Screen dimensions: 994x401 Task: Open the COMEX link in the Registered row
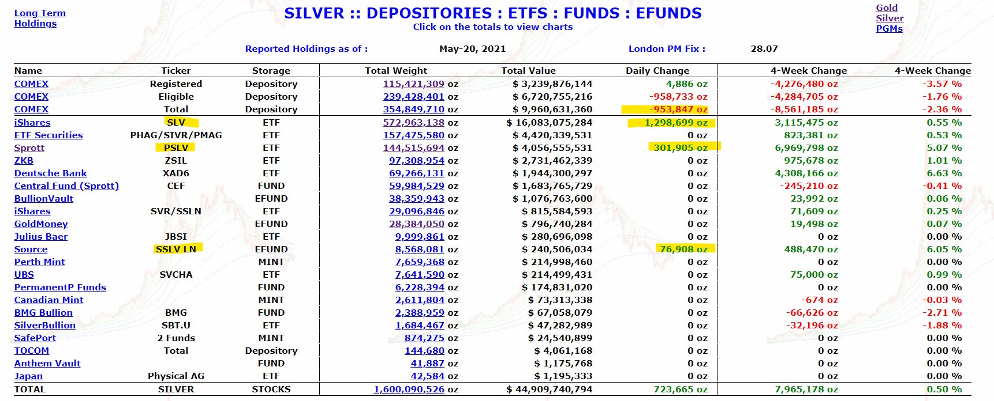click(x=31, y=84)
